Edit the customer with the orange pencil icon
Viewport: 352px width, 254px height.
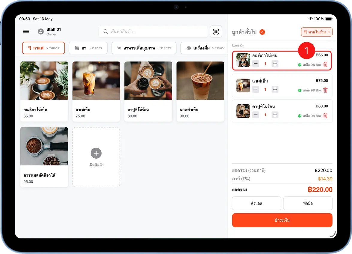tap(262, 32)
